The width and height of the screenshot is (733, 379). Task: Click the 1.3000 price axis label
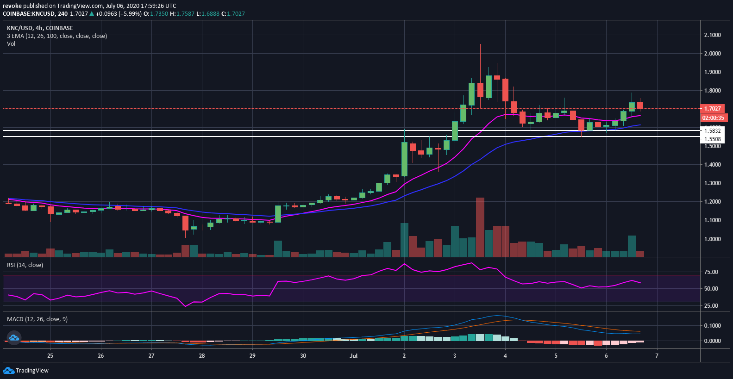713,183
